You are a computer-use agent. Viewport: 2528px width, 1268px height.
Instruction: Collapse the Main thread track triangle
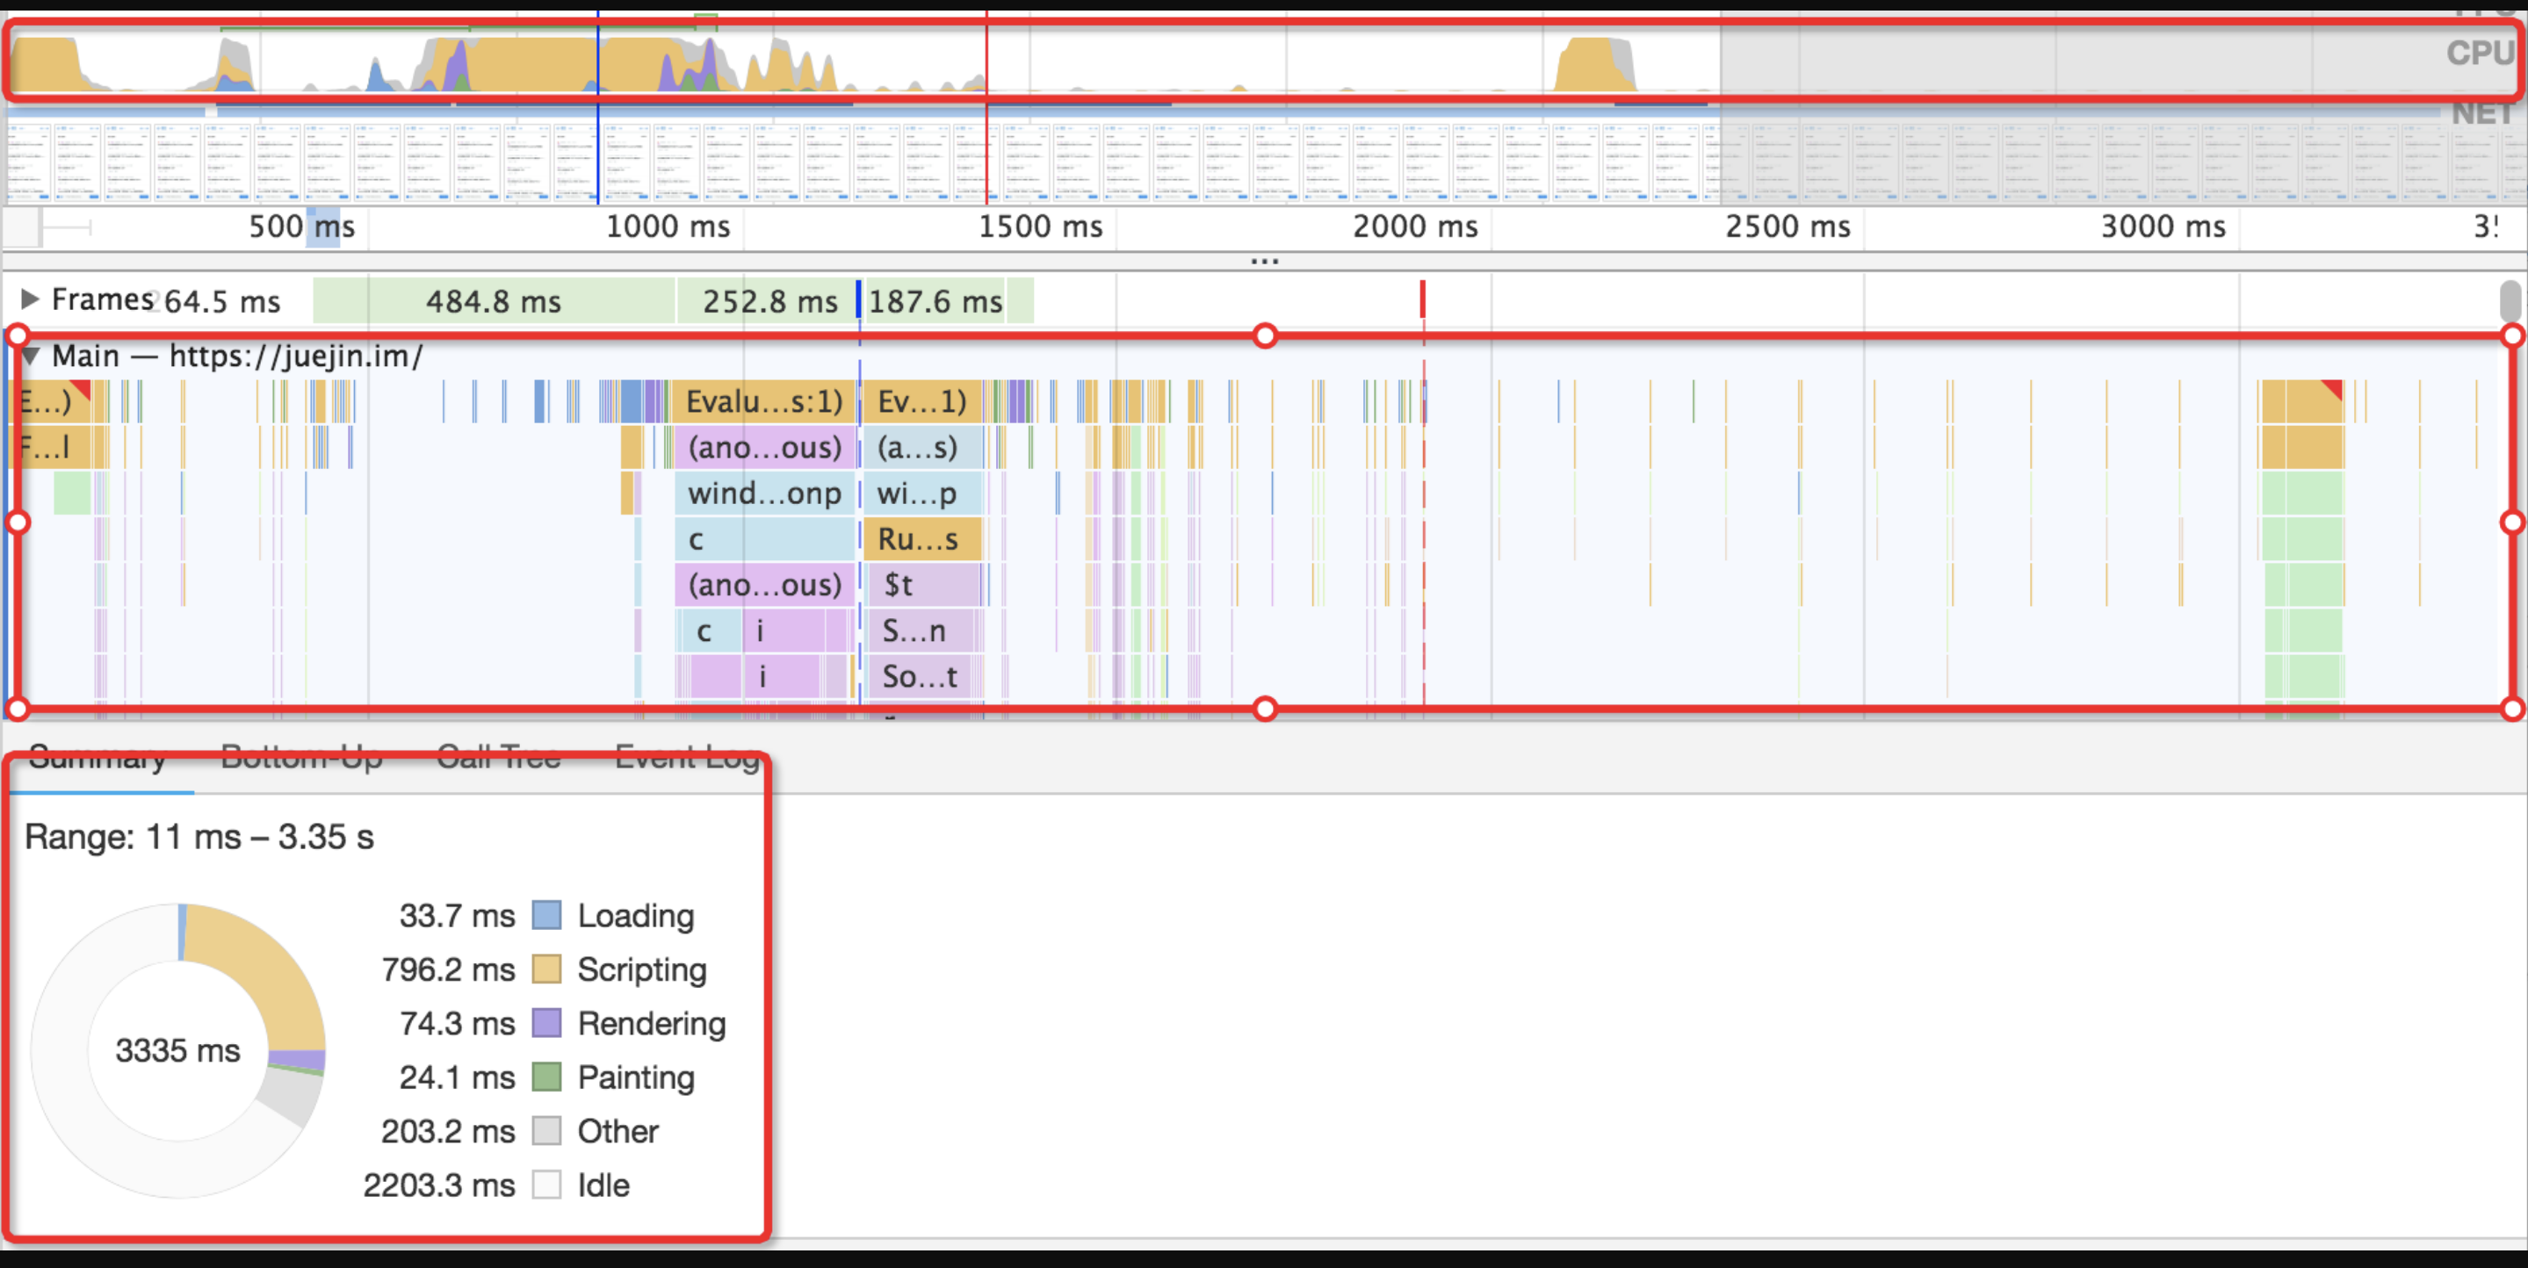point(31,356)
